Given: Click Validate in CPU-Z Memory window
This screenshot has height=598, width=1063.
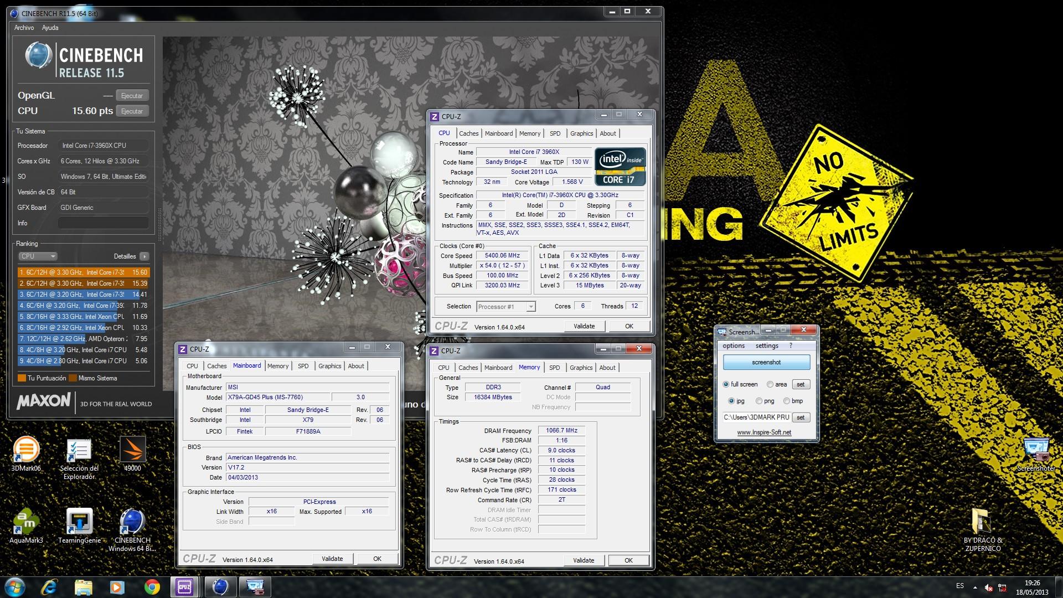Looking at the screenshot, I should (584, 561).
